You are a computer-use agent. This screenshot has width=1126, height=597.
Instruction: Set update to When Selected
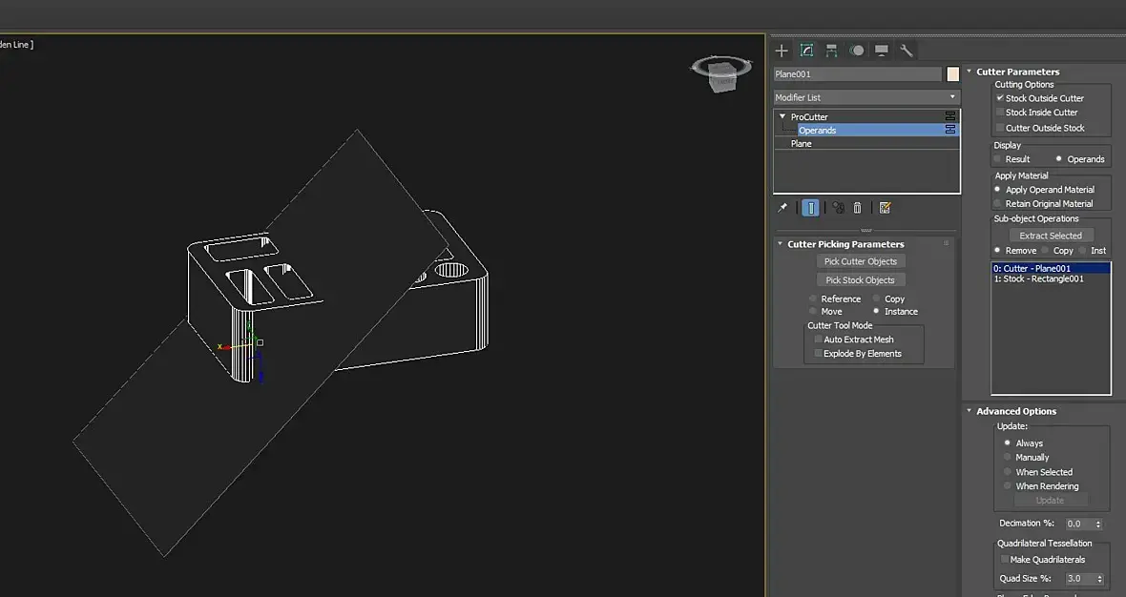coord(1008,471)
